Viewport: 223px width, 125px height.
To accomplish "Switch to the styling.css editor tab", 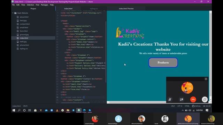I will point(94,9).
